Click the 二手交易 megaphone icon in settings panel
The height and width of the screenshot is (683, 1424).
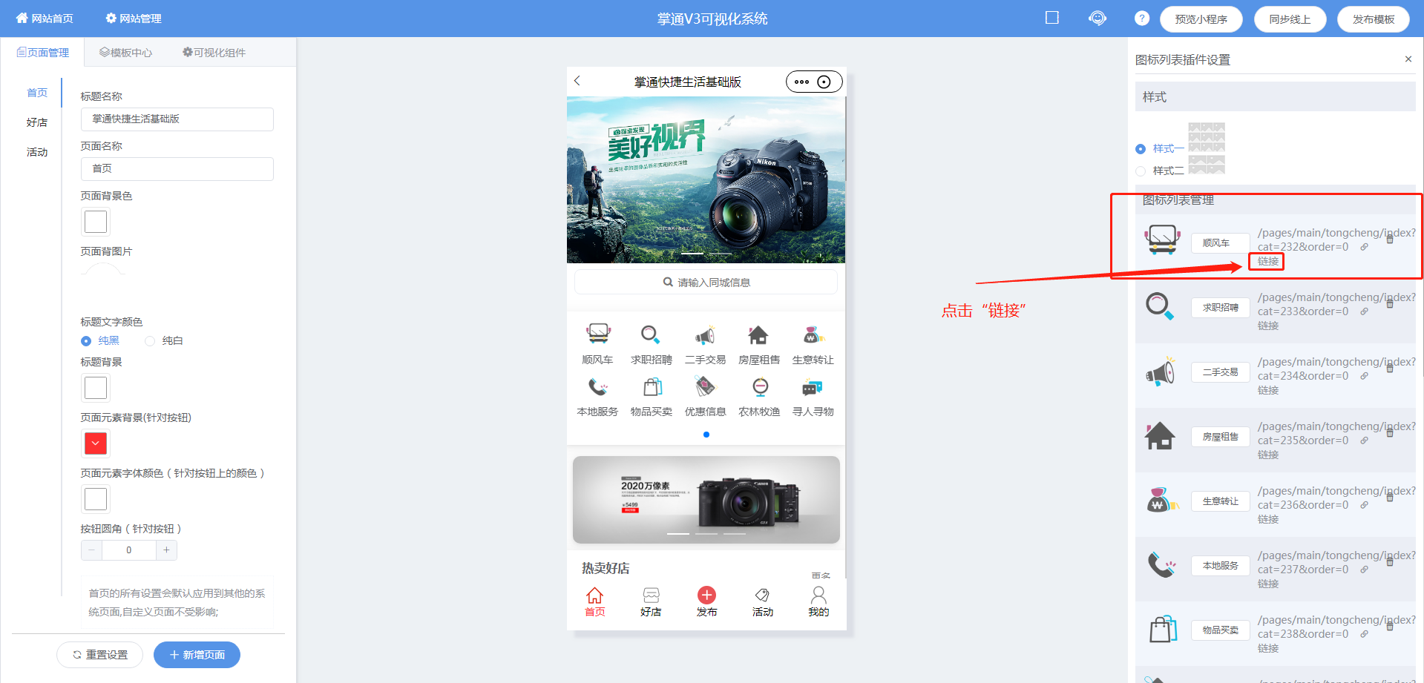[x=1161, y=371]
